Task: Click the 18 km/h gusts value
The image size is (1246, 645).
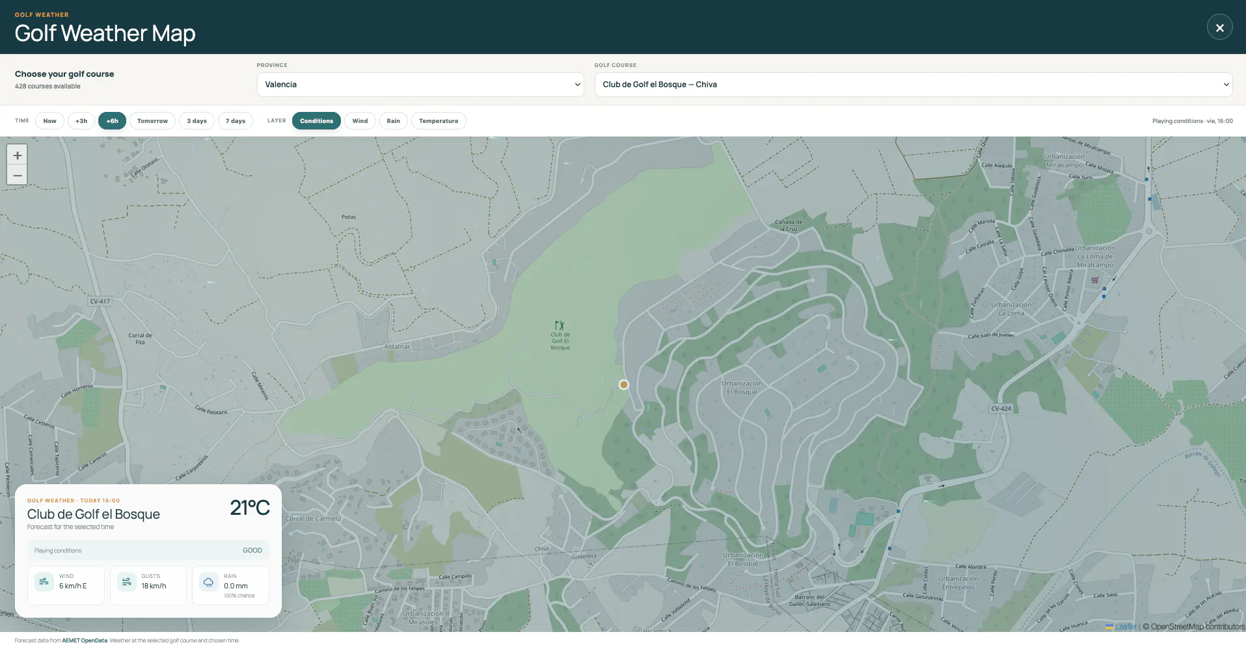Action: [154, 586]
